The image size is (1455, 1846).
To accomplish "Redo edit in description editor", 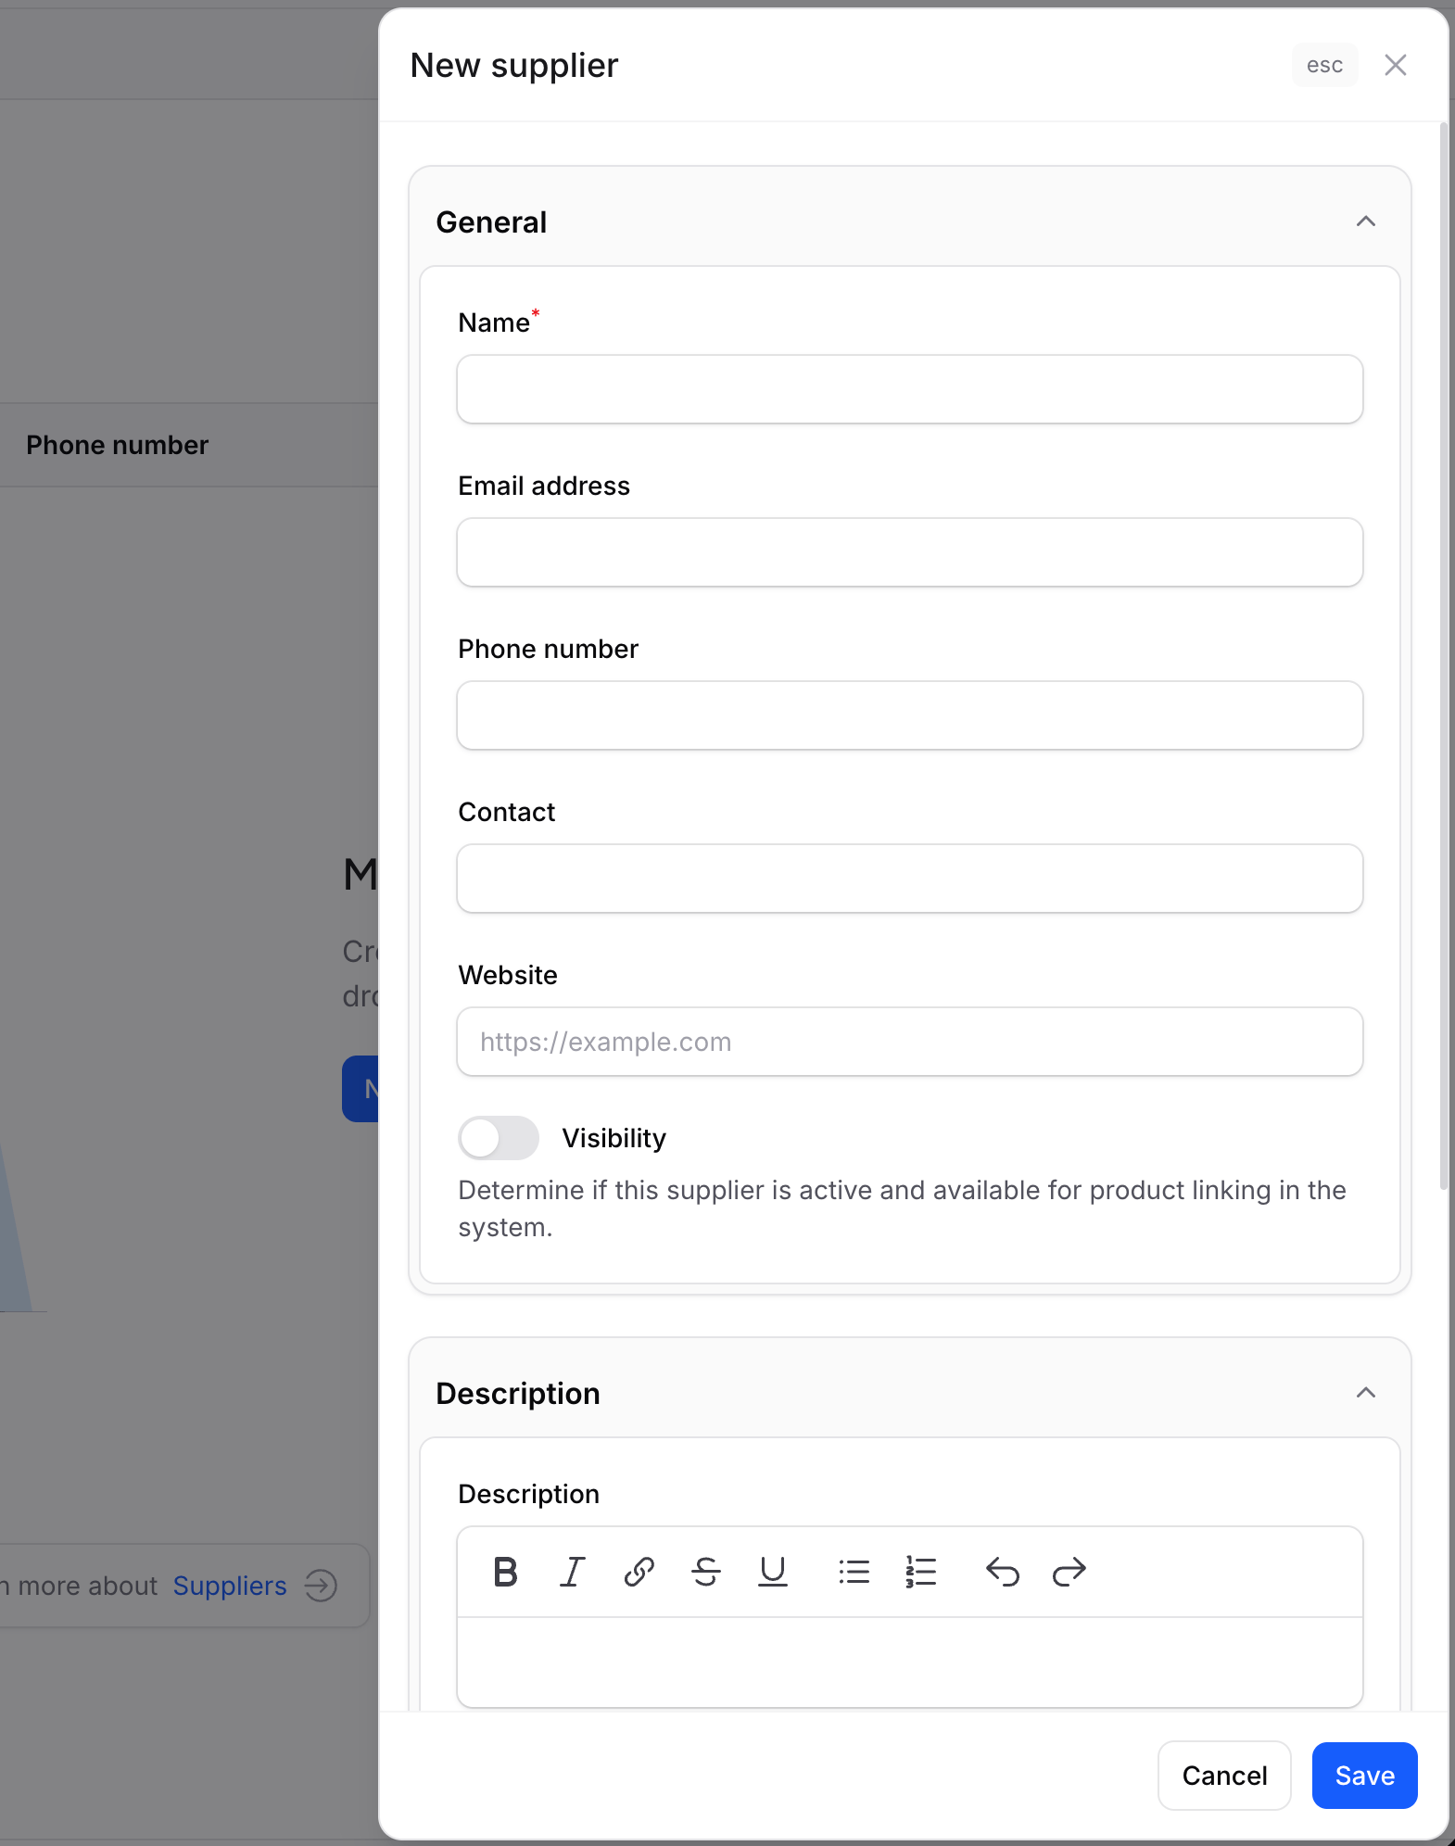I will click(x=1069, y=1572).
